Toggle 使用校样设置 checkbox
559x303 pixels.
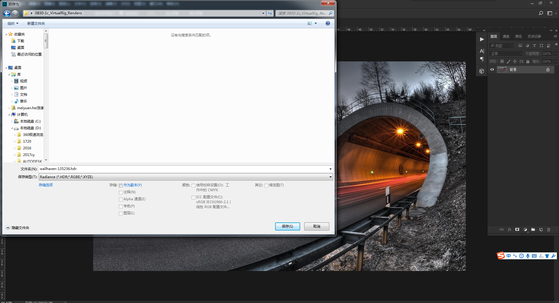coord(193,185)
